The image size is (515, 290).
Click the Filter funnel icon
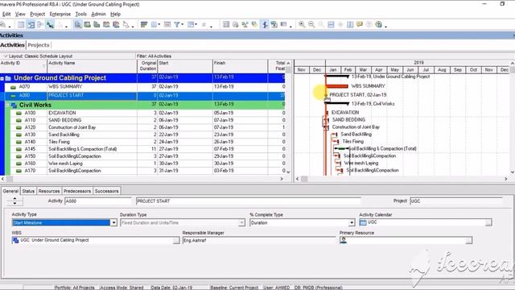[177, 25]
